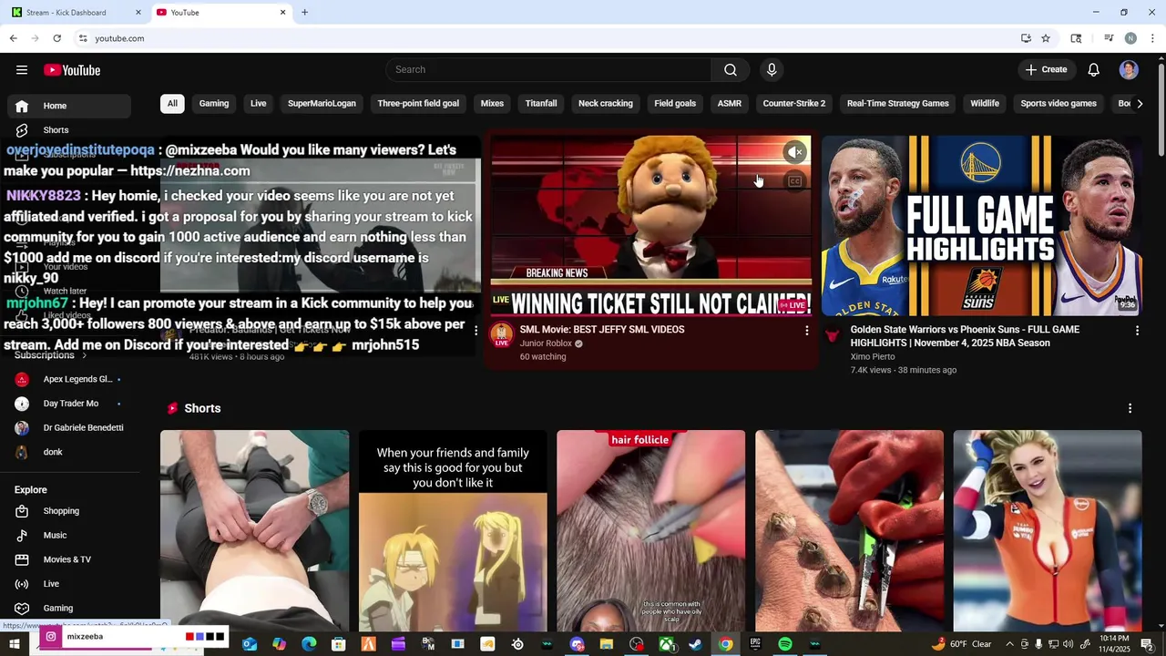
Task: Open Shopping under Explore
Action: pyautogui.click(x=69, y=511)
